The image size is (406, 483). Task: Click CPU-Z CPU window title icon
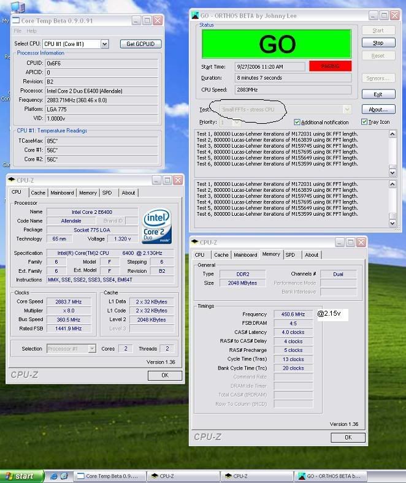(x=12, y=180)
